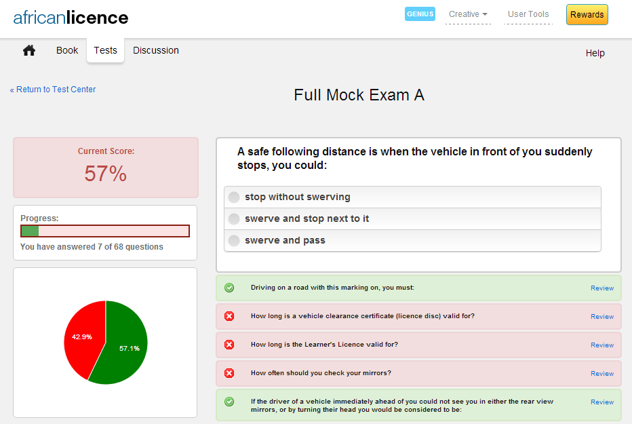This screenshot has height=424, width=632.
Task: Click the blue GENIUS badge
Action: tap(420, 14)
